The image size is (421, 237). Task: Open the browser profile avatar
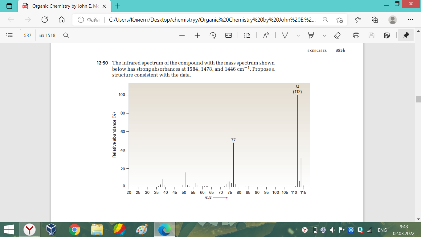[393, 20]
